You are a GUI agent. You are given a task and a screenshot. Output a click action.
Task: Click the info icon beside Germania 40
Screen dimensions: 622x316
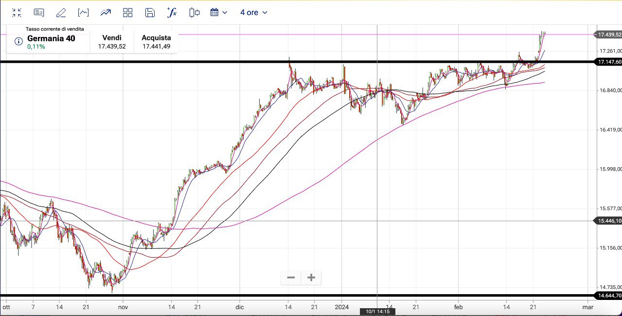19,41
